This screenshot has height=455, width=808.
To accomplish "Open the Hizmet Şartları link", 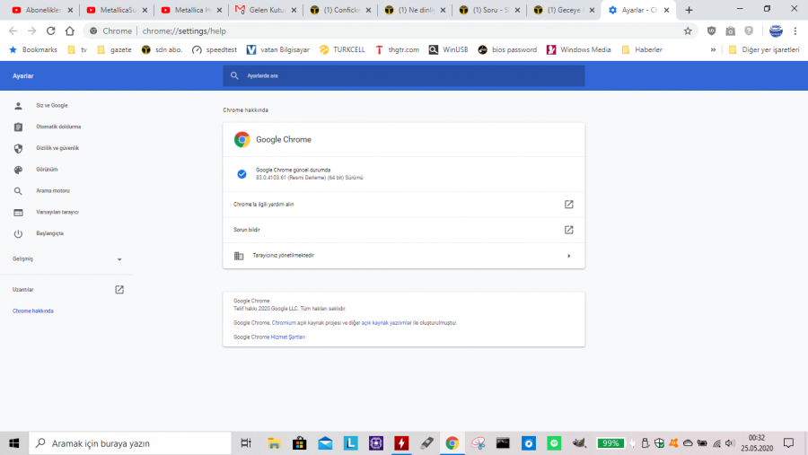I will tap(287, 337).
